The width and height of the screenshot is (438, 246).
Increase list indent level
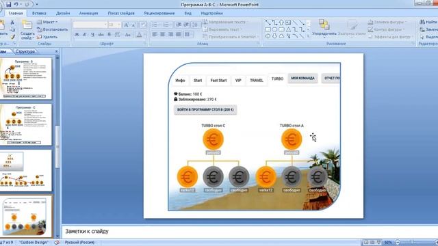(186, 25)
